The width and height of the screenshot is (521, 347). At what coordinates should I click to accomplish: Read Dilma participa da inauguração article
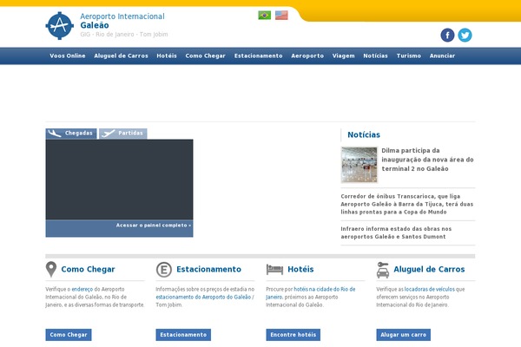click(427, 160)
